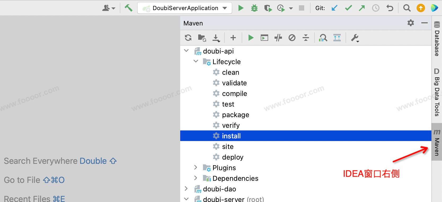Image resolution: width=442 pixels, height=202 pixels.
Task: Hide the Maven panel with the minimize dash
Action: (x=425, y=23)
